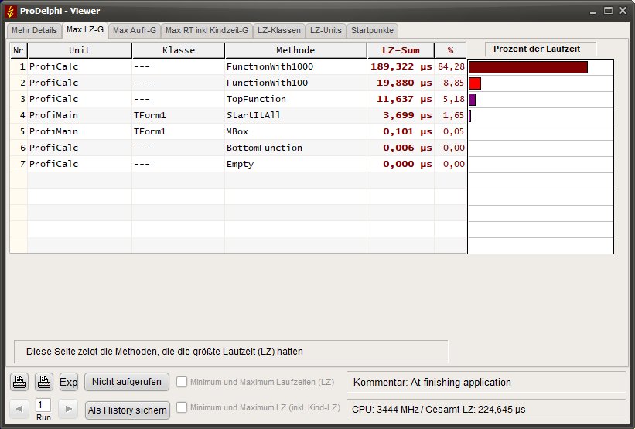Click the Methode column header
Screen dimensions: 635x429
[295, 50]
